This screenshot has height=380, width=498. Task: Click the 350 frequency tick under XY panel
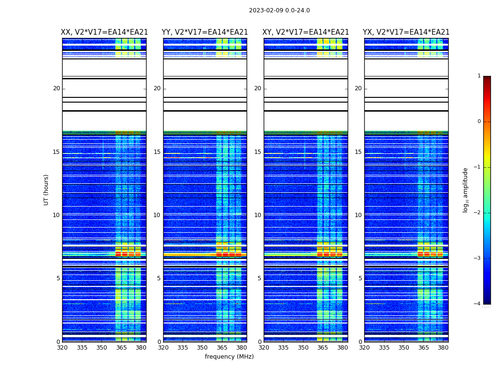(x=303, y=348)
